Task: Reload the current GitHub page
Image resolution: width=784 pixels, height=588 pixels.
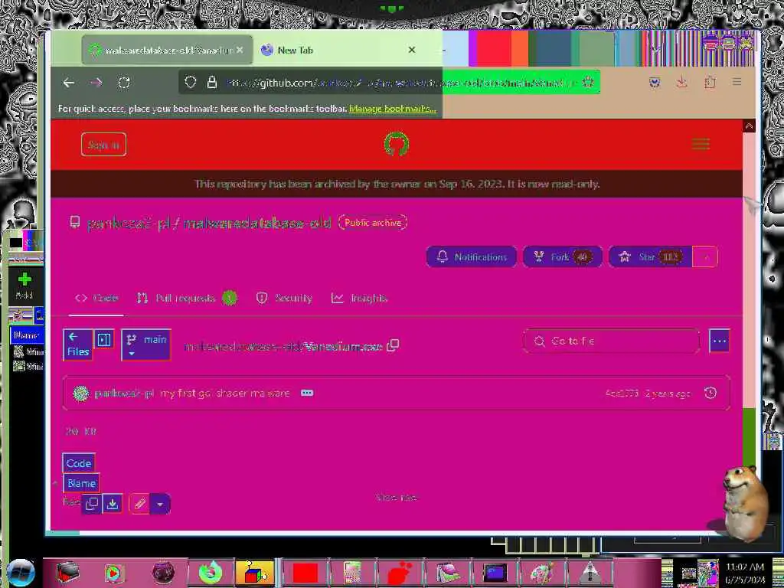Action: (124, 83)
